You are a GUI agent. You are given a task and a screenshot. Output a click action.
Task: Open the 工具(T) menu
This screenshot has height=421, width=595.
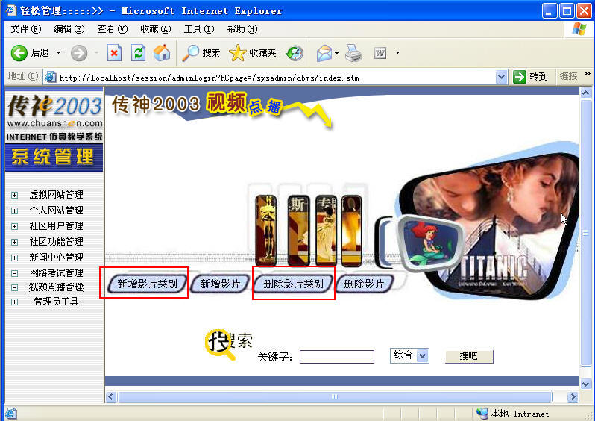pos(198,29)
